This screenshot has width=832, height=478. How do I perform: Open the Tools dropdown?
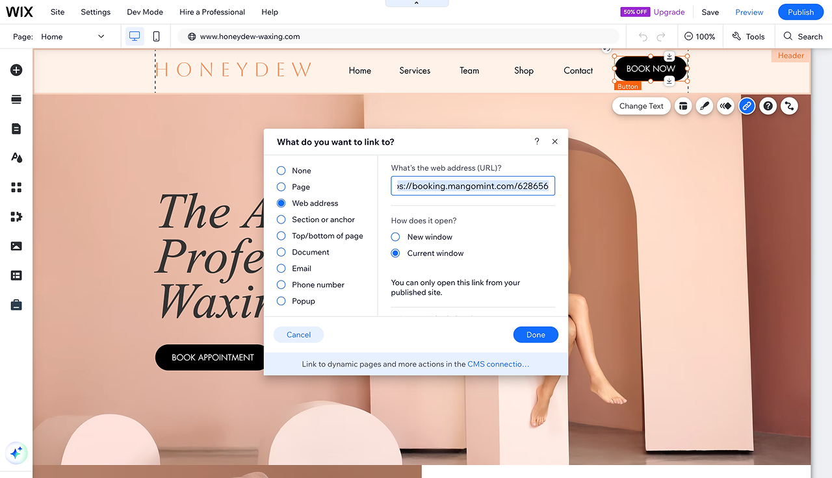pos(748,36)
